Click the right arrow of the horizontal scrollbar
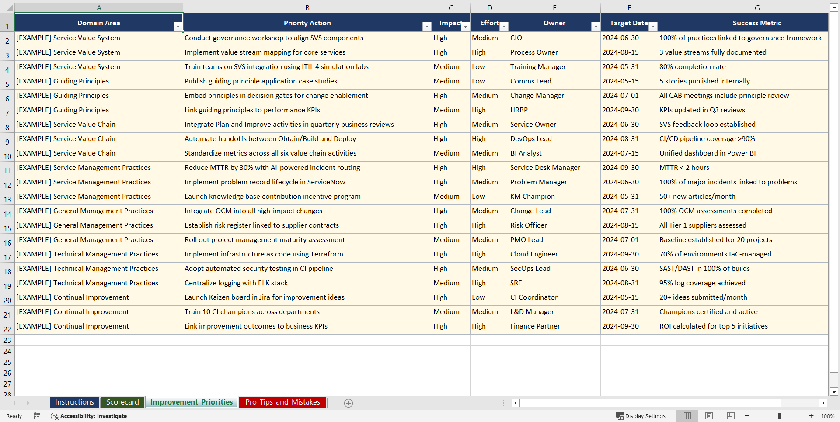Screen dimensions: 840x422 point(824,403)
